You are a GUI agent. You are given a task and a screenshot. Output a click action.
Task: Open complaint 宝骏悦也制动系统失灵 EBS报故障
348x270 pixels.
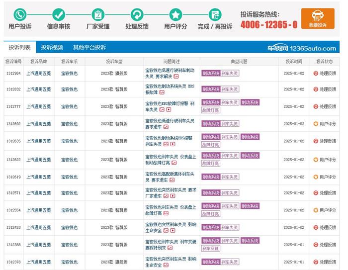(170, 90)
